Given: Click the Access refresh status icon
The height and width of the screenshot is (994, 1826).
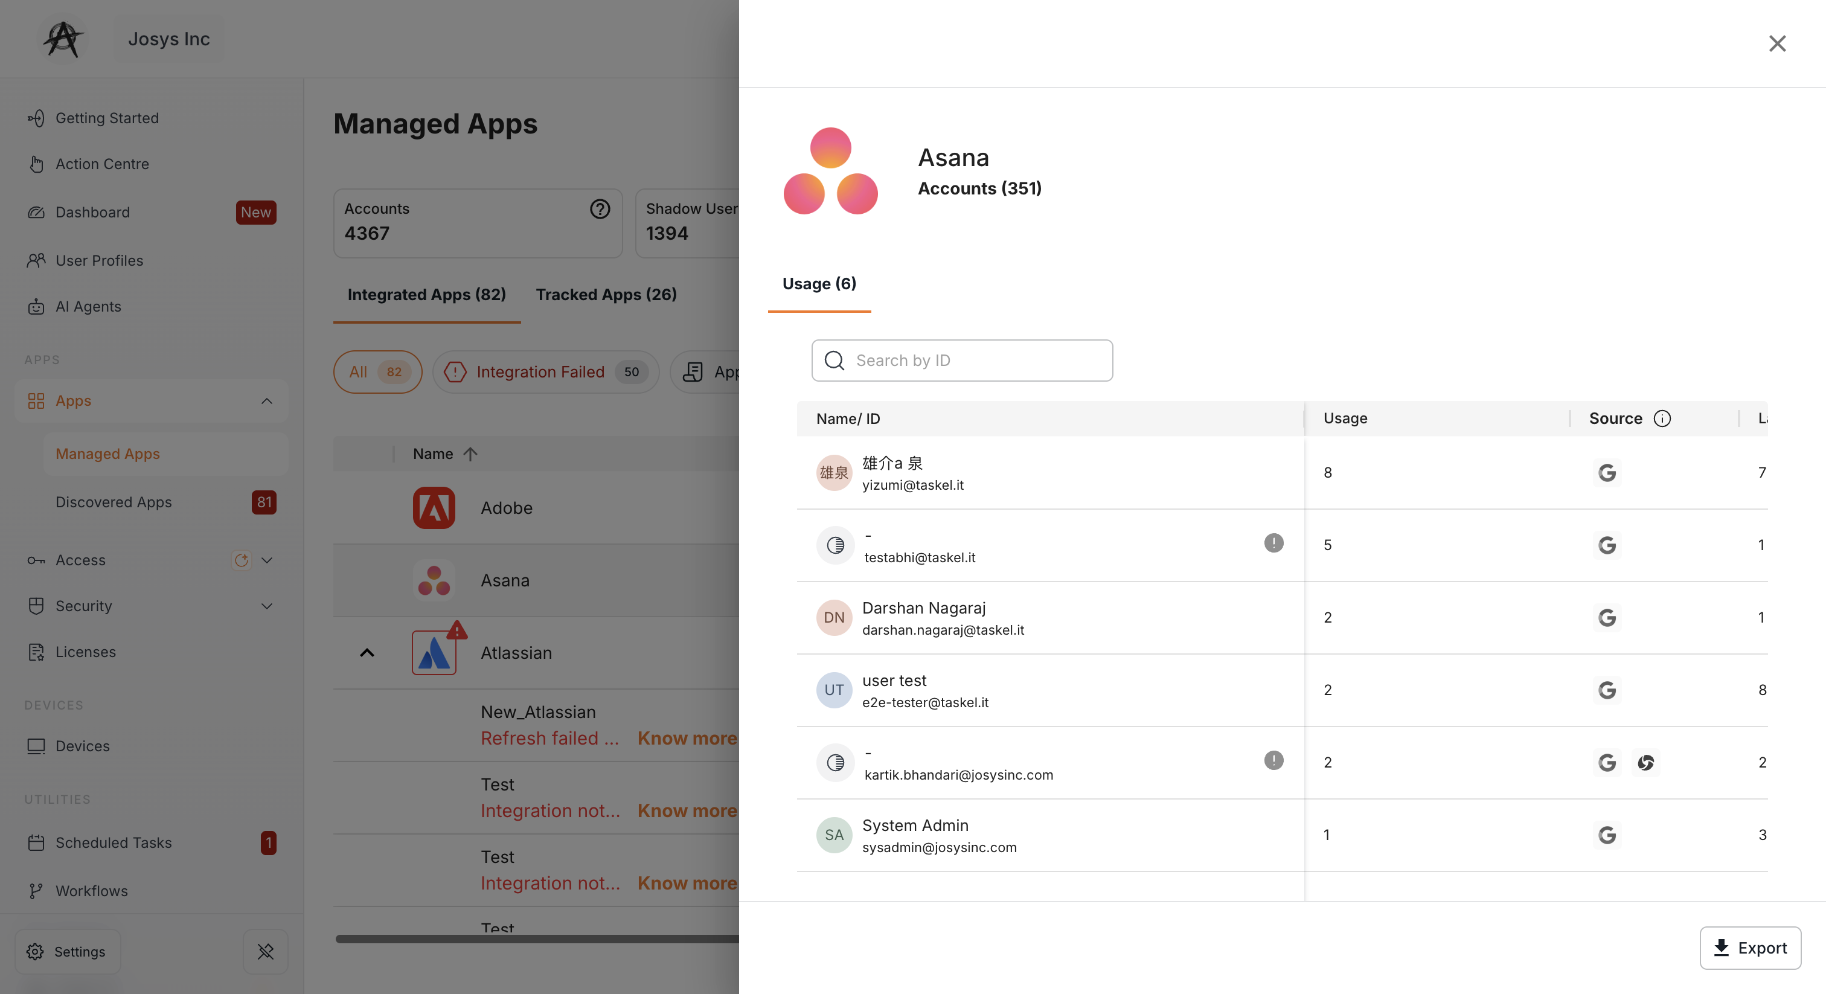Looking at the screenshot, I should pyautogui.click(x=241, y=560).
